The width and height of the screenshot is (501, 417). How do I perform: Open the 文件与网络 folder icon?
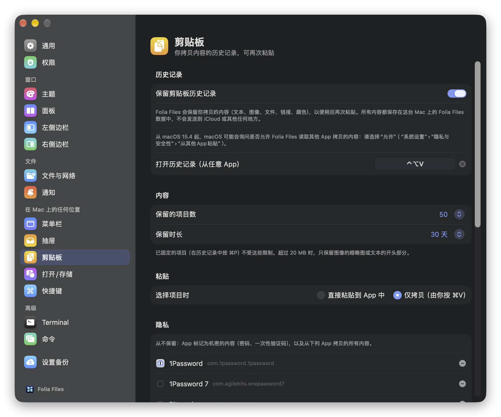[x=30, y=176]
